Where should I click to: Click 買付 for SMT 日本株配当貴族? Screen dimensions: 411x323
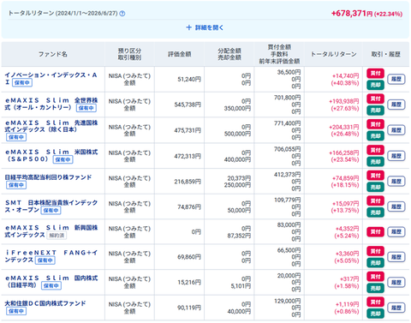click(x=375, y=201)
